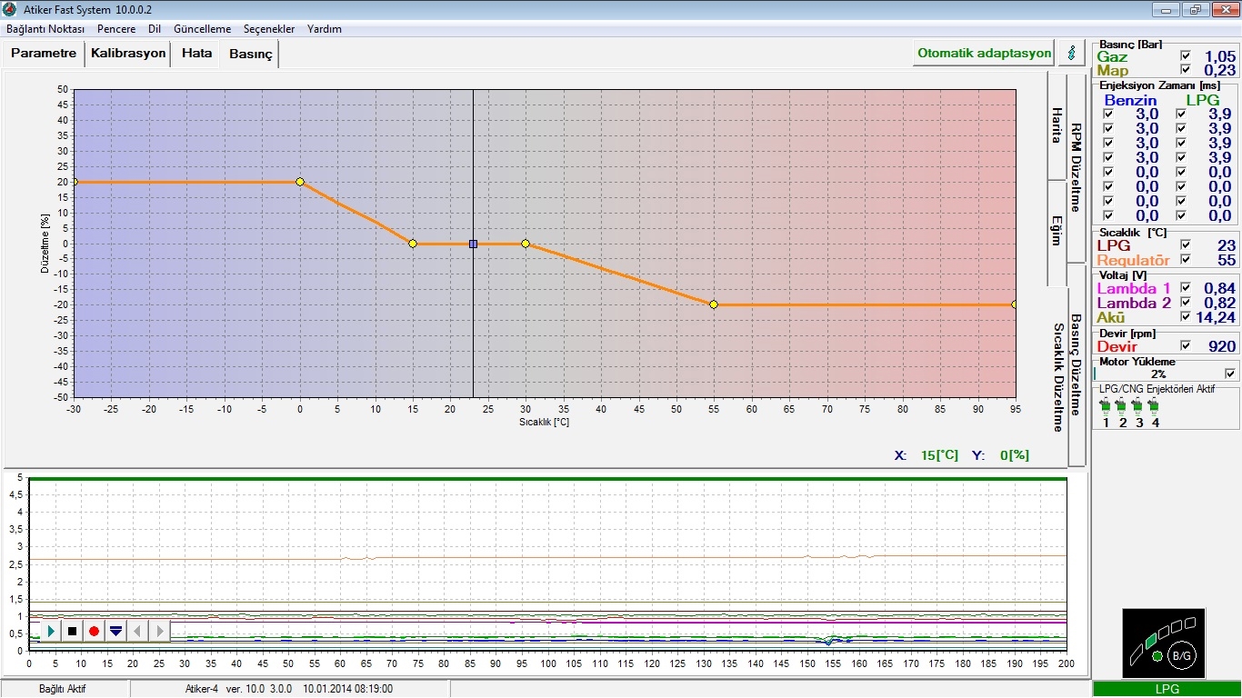Viewport: 1242px width, 698px height.
Task: Open the vertical Harita tab
Action: tap(1057, 125)
